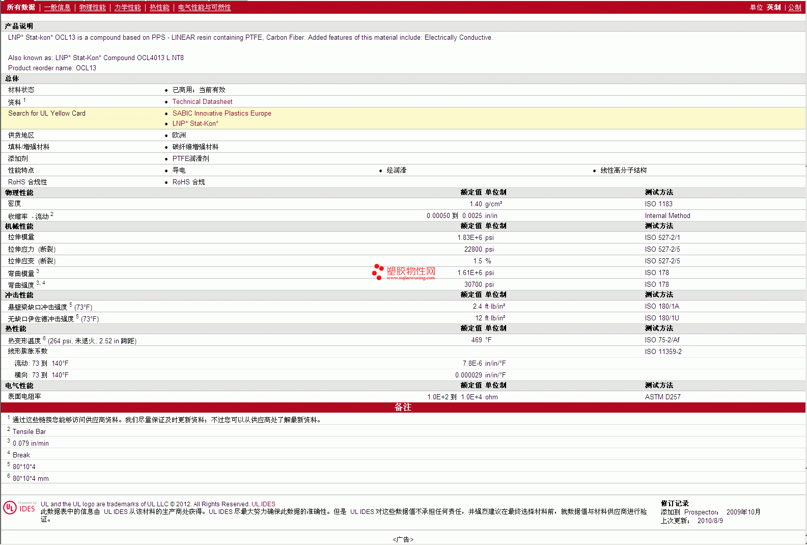Click the 2010/8/9 last updated date
This screenshot has height=545, width=807.
click(710, 521)
